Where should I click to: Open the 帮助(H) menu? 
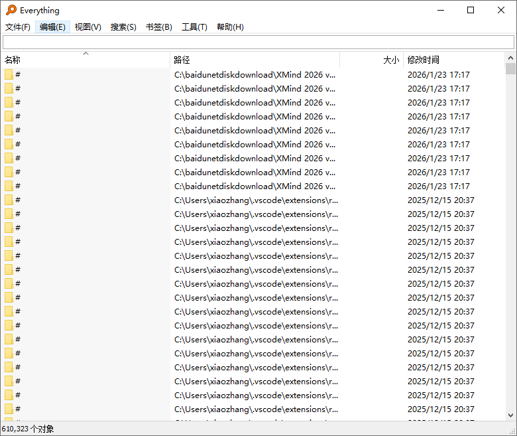[x=230, y=27]
